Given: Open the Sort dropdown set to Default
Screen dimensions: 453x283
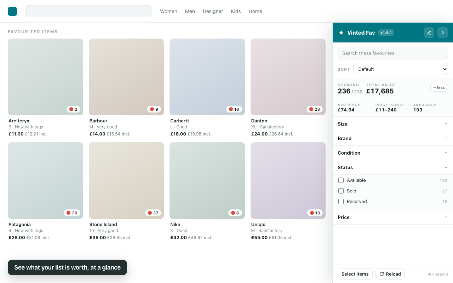Looking at the screenshot, I should click(401, 69).
